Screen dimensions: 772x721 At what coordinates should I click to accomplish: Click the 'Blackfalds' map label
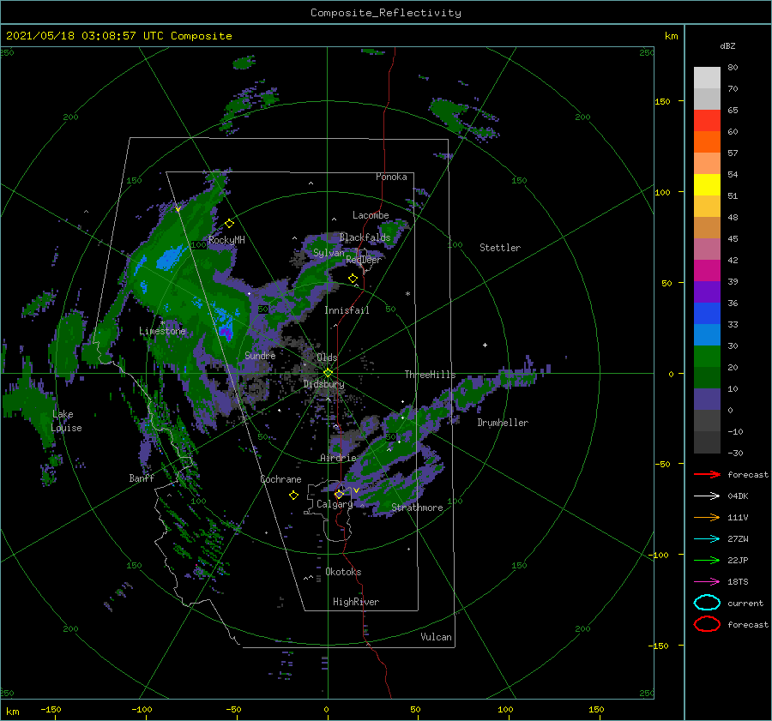pyautogui.click(x=365, y=237)
